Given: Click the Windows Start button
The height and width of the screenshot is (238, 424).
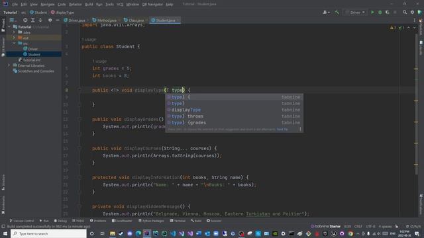Looking at the screenshot, I should coord(5,233).
